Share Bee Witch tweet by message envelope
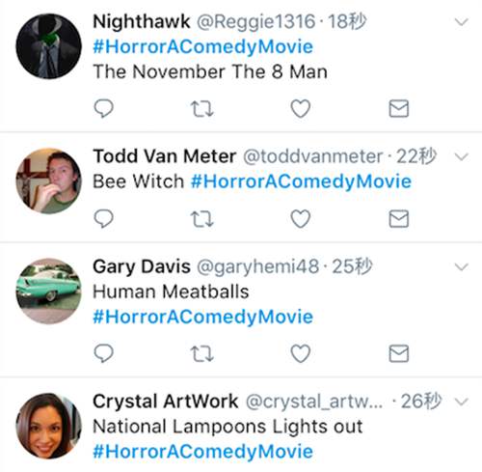482x472 pixels. click(399, 219)
